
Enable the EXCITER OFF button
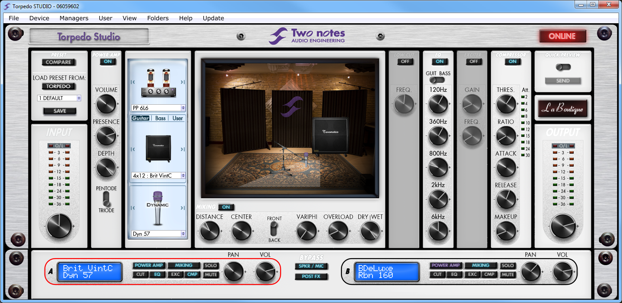coord(473,62)
